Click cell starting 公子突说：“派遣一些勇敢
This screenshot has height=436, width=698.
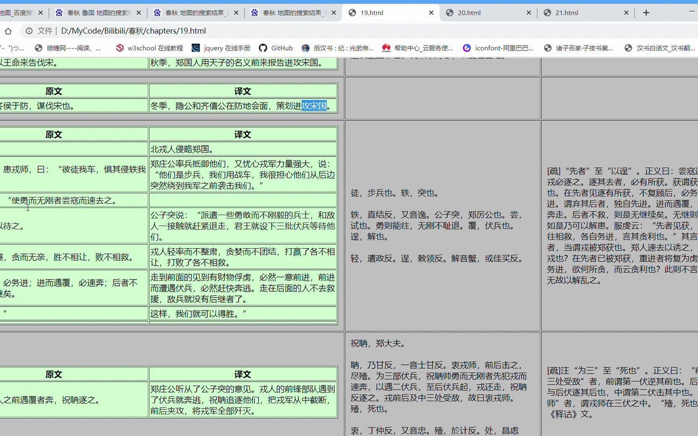243,226
